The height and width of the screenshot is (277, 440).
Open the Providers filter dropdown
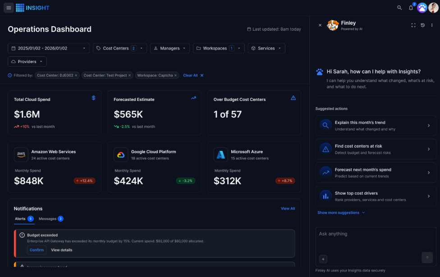coord(27,61)
